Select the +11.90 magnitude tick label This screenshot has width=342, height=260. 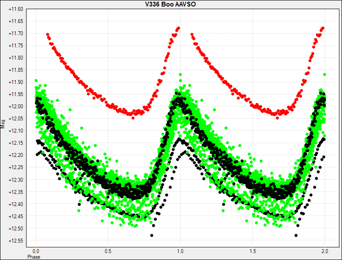pyautogui.click(x=16, y=82)
